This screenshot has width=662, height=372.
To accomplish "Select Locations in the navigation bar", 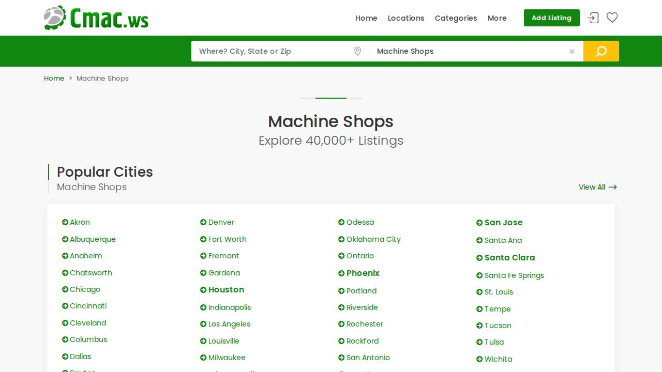I will pyautogui.click(x=406, y=18).
